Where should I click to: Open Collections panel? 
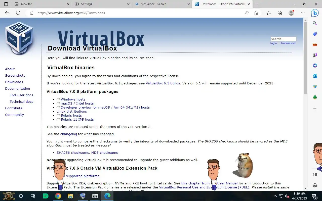coord(280,13)
